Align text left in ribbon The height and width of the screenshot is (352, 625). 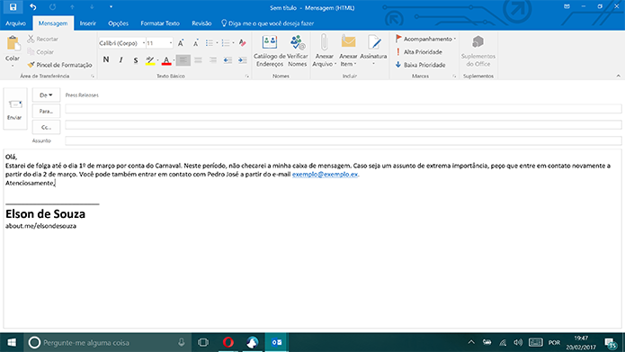(183, 60)
